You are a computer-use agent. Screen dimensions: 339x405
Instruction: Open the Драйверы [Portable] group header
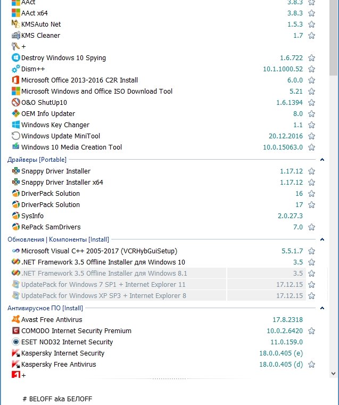tap(37, 160)
